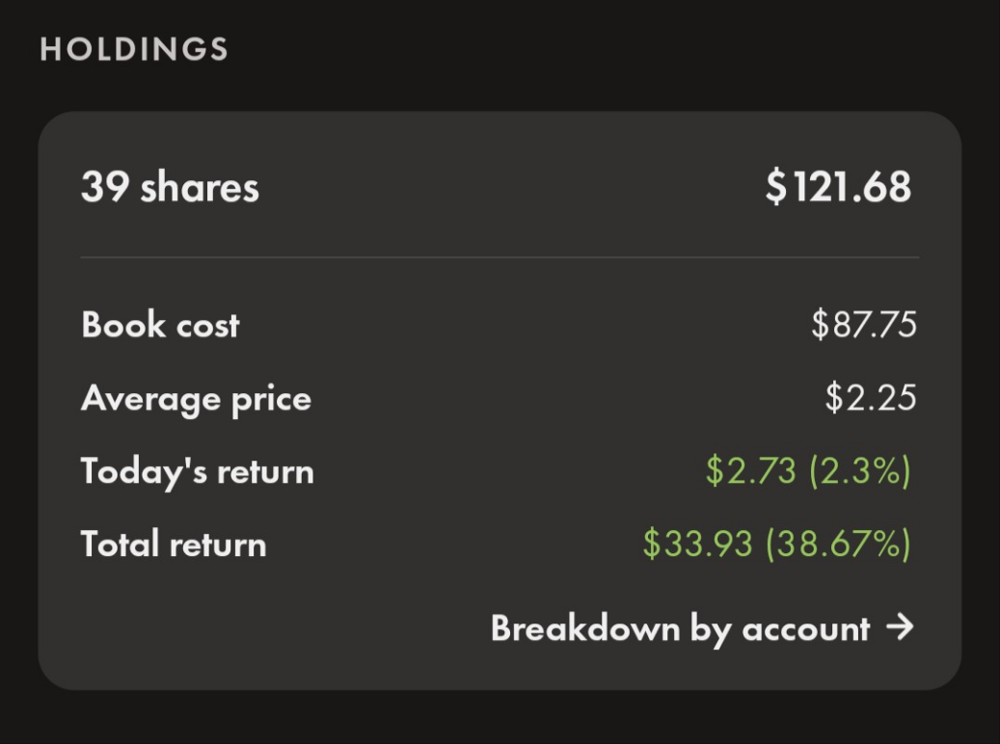1000x744 pixels.
Task: Click the Total return label
Action: coord(174,545)
